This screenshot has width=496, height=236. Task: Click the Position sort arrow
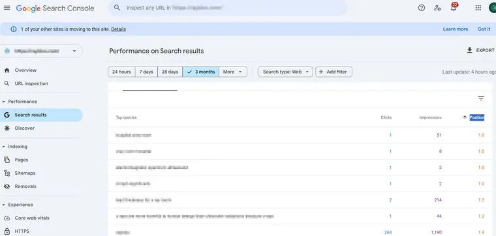[465, 117]
